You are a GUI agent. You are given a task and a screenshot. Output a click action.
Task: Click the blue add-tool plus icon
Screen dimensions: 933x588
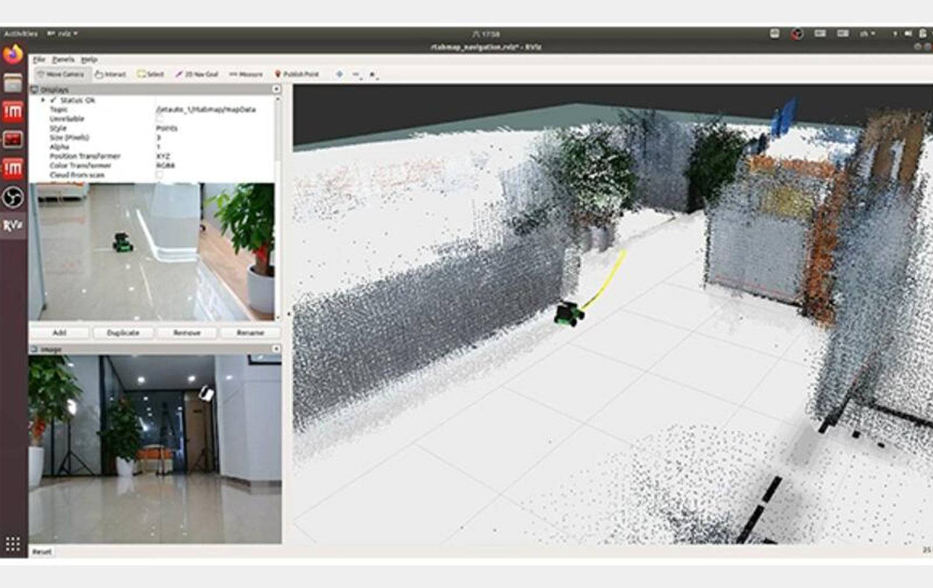click(x=339, y=75)
